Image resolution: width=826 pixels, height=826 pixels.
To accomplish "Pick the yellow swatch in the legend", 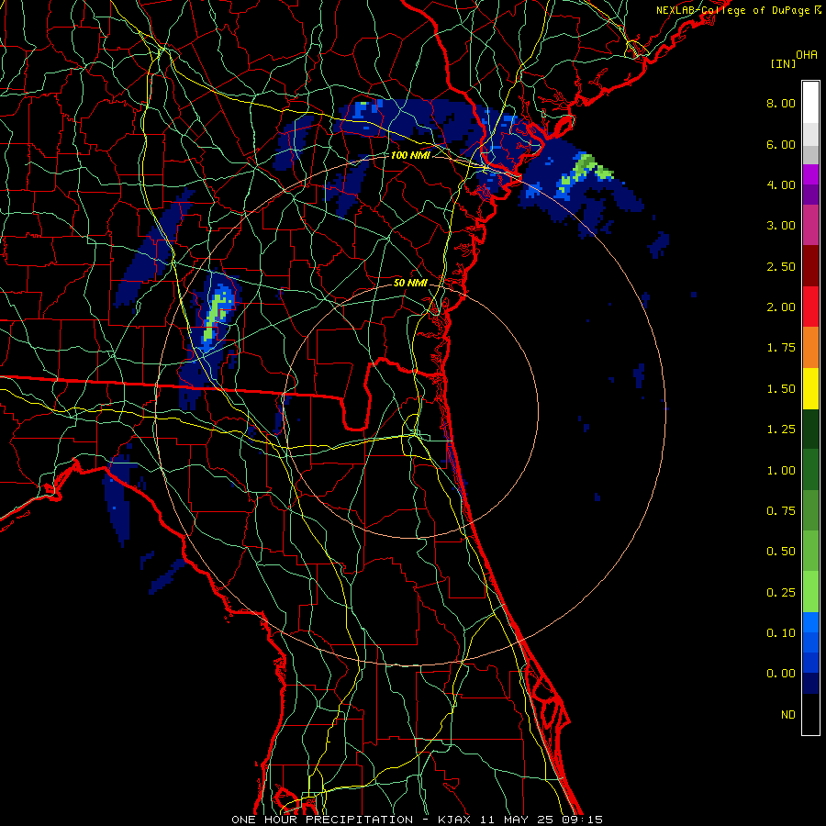I will pyautogui.click(x=810, y=388).
